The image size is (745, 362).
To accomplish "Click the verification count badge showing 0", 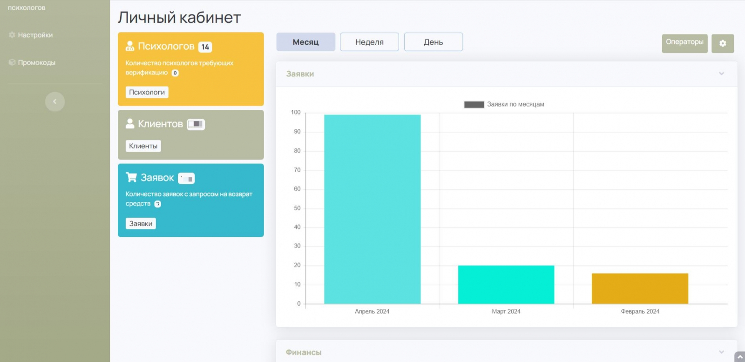I will click(x=175, y=73).
